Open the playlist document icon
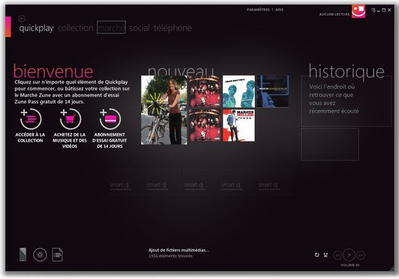Viewport: 399px width, 279px height. pos(57,254)
